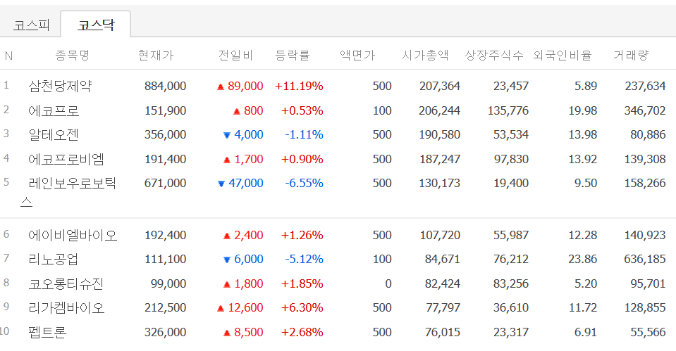Click the 외국인비율 column header

[x=563, y=55]
